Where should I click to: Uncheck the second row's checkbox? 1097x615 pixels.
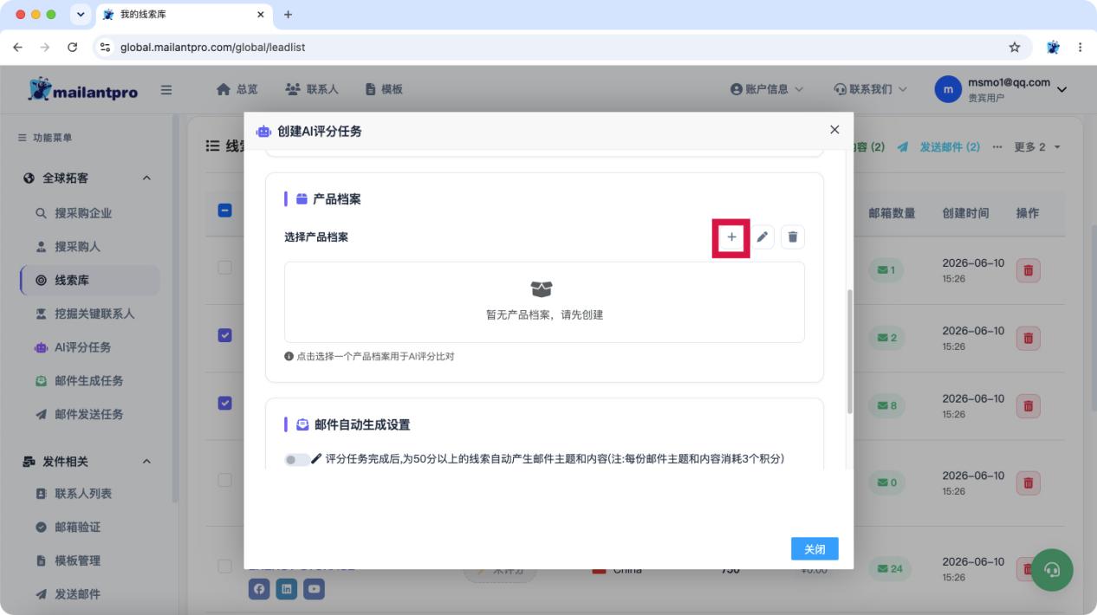tap(224, 335)
